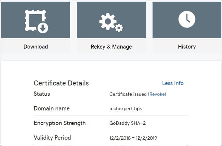Open the History label

click(x=187, y=47)
